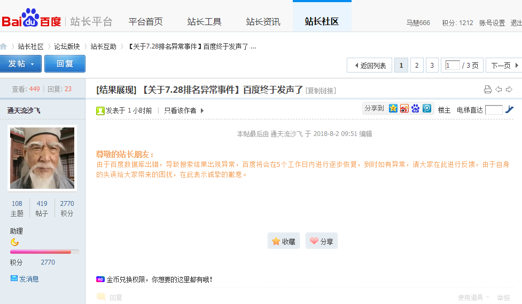522x304 pixels.
Task: Click 发消息 link
Action: point(29,279)
